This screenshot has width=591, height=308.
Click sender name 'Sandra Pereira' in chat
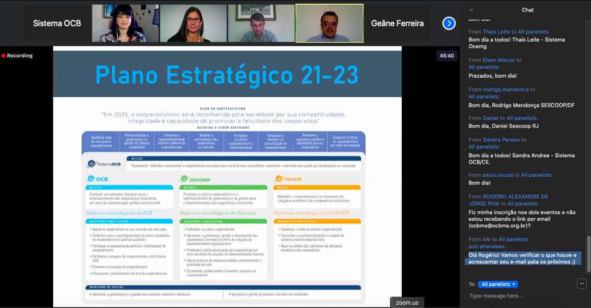pos(501,140)
